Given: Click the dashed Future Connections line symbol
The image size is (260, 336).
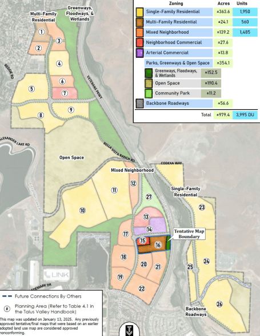Looking at the screenshot, I should pos(7,297).
